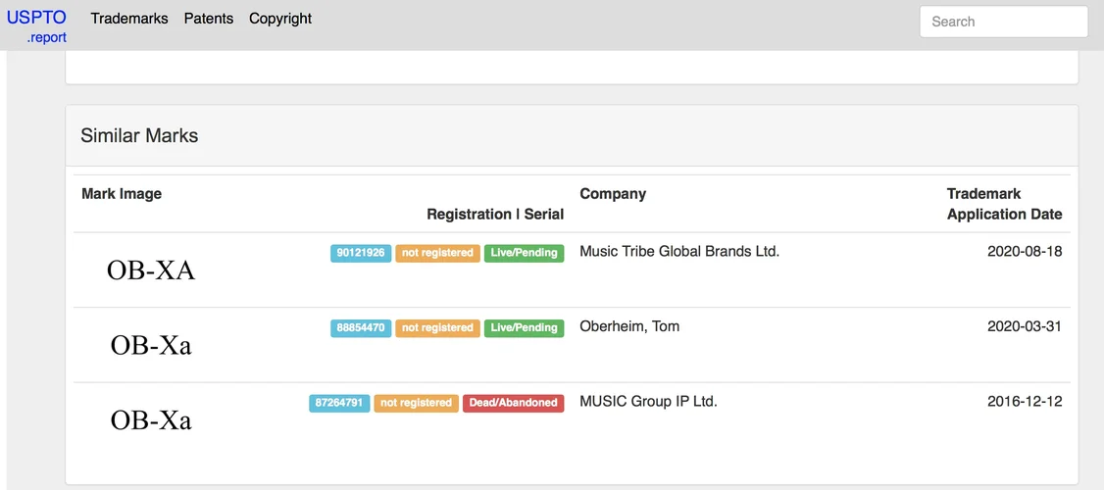Image resolution: width=1104 pixels, height=490 pixels.
Task: Click the Search input field
Action: click(x=1003, y=22)
